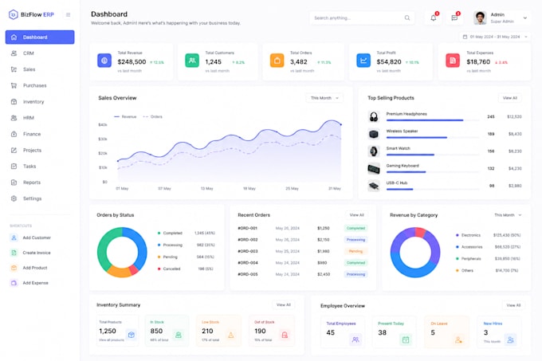Open messages chat icon
Screen dimensions: 542x361
(454, 18)
